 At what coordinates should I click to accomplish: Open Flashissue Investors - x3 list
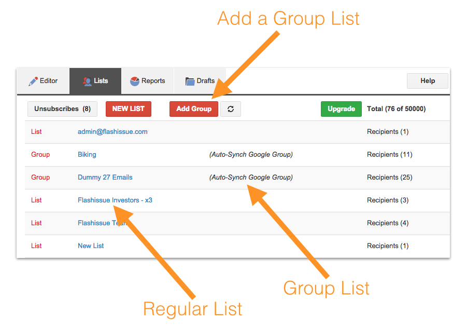pos(115,200)
